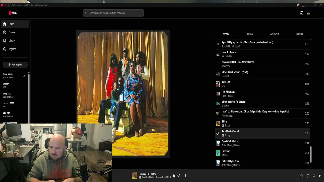Open the Library page

15,41
